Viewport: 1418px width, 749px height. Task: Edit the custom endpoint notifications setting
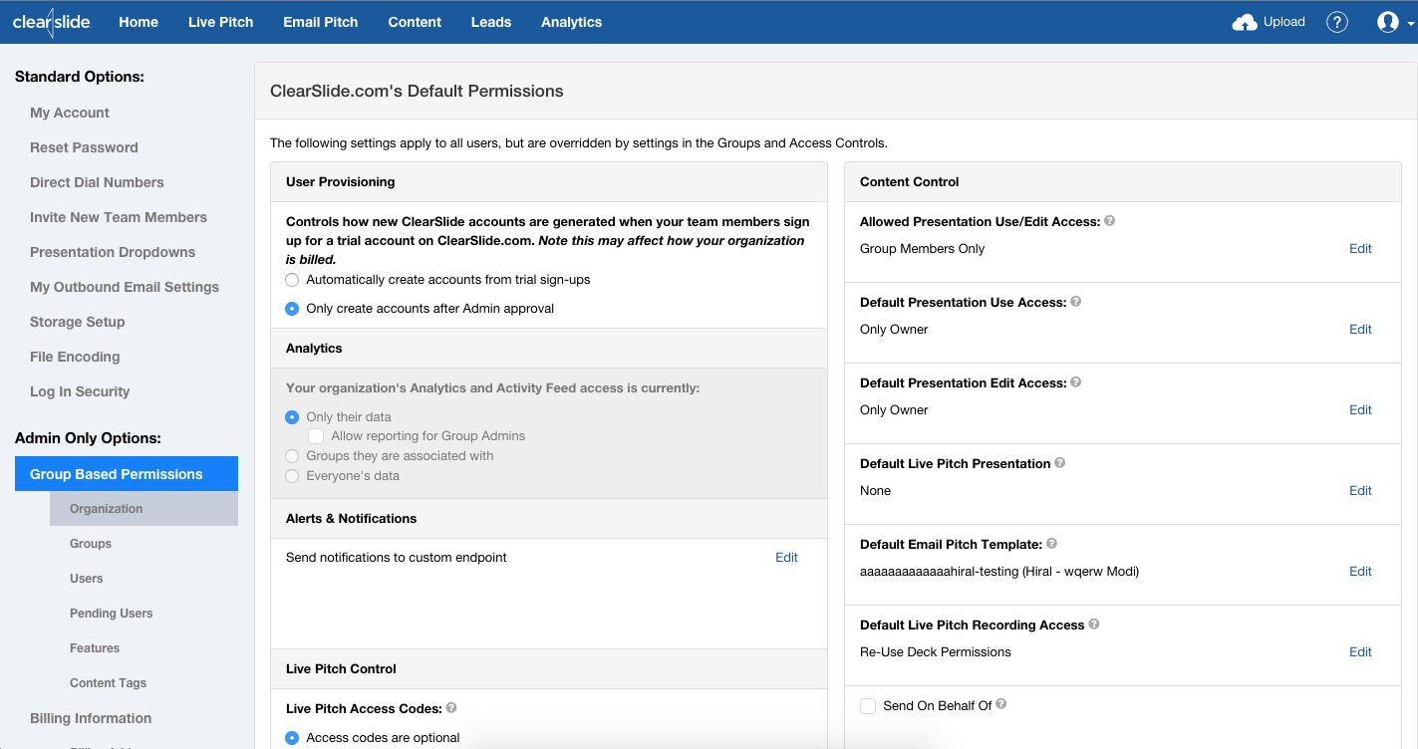786,558
